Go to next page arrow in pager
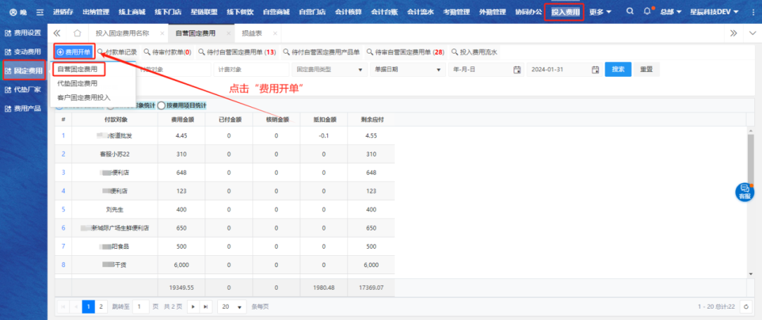 tap(193, 307)
